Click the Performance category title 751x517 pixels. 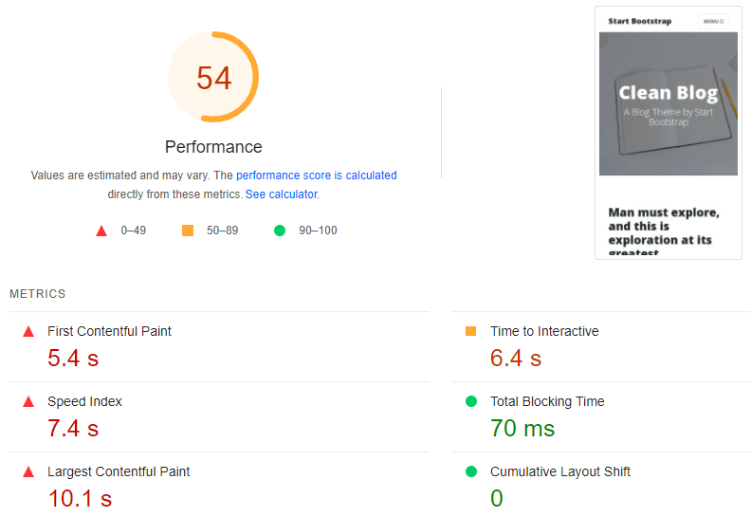point(213,147)
